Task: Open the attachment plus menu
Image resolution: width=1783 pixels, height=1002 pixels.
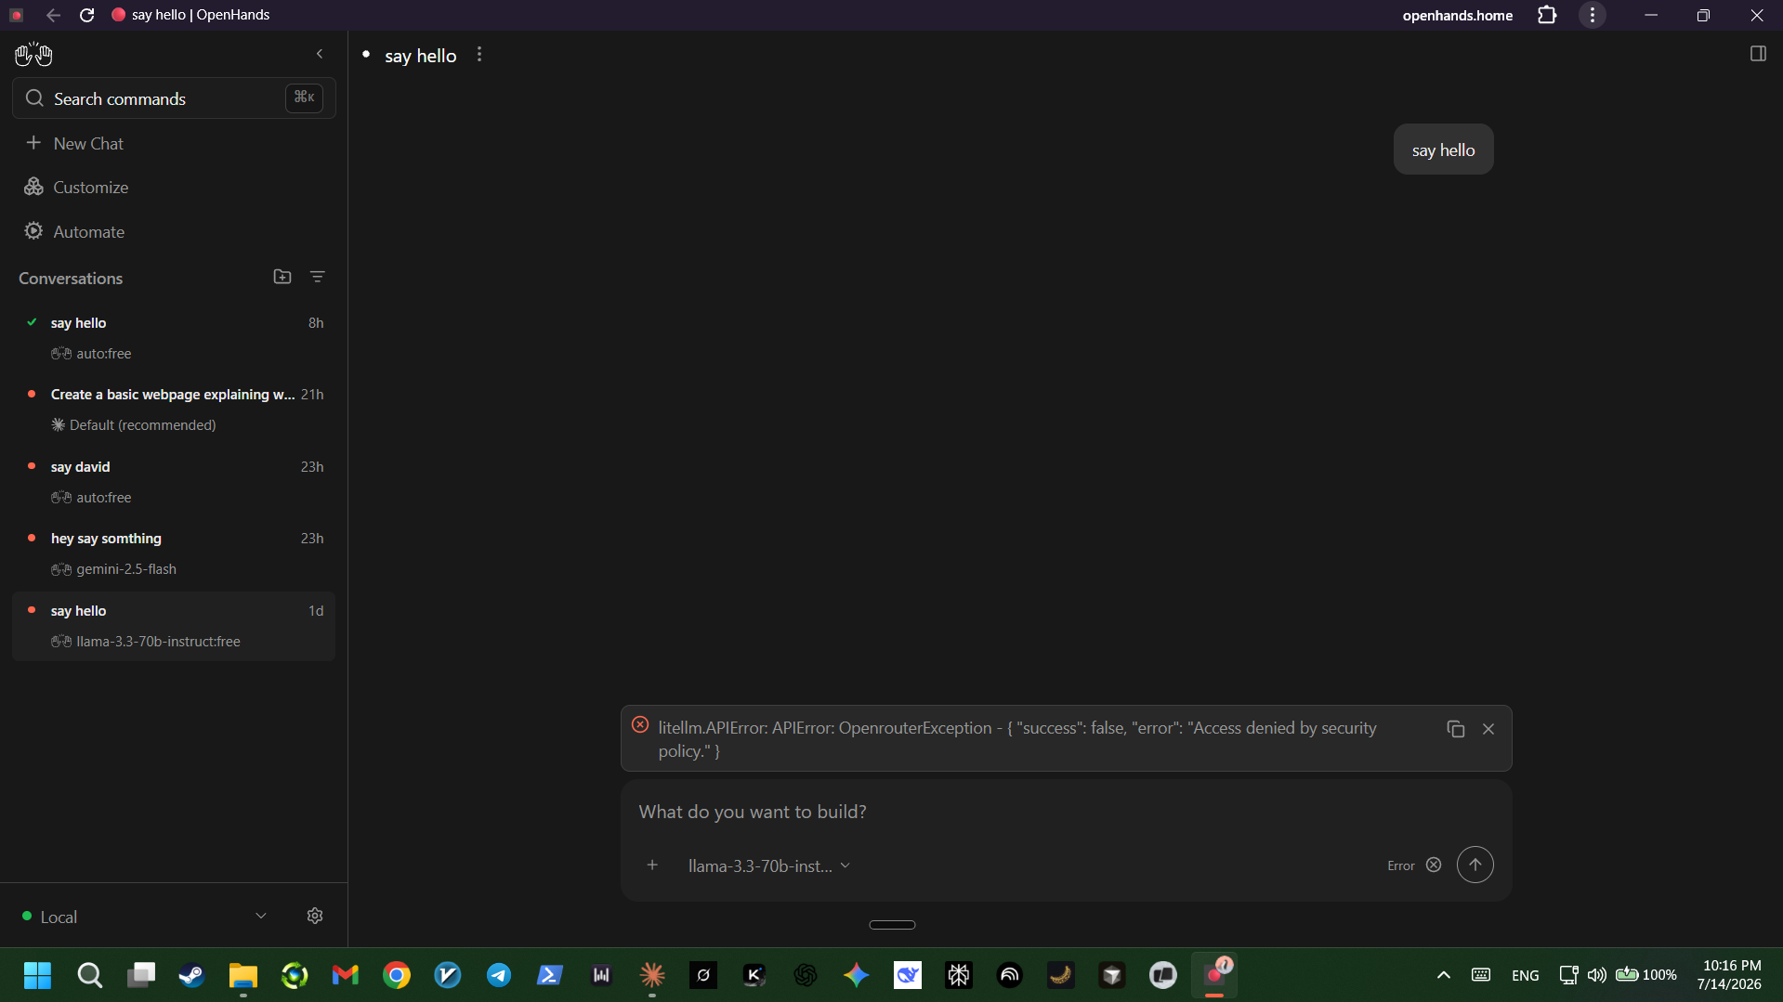Action: coord(652,865)
